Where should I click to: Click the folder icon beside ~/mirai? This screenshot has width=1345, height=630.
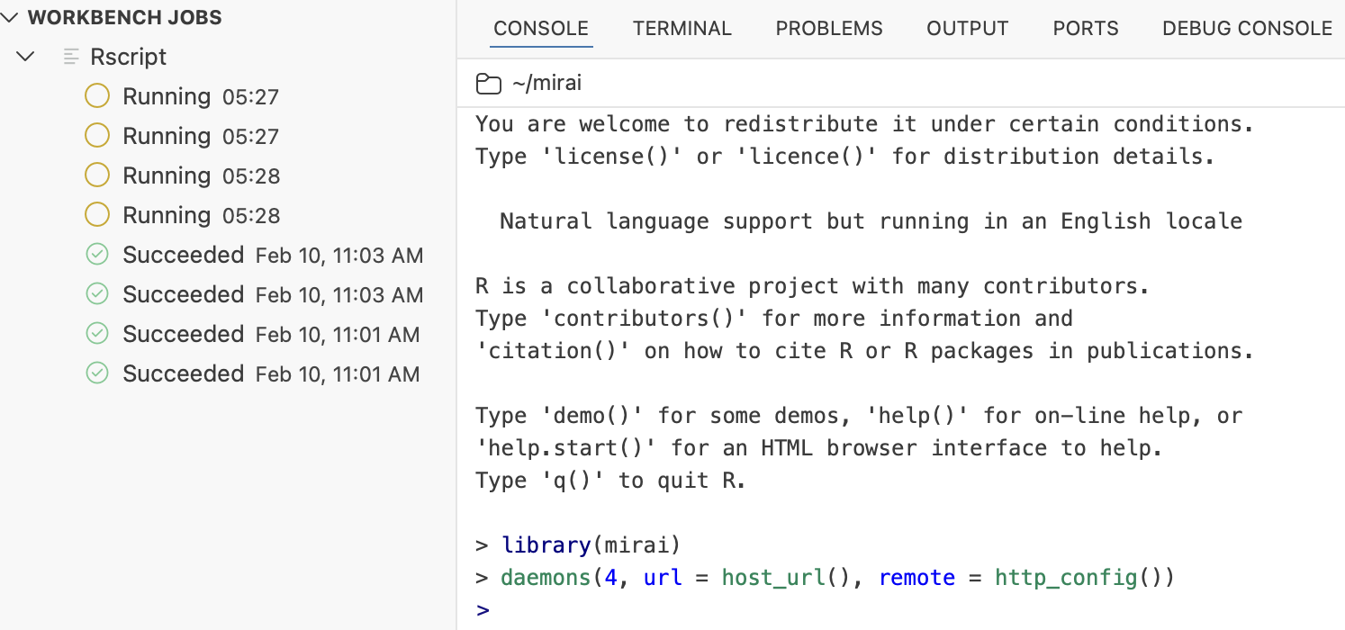[488, 83]
